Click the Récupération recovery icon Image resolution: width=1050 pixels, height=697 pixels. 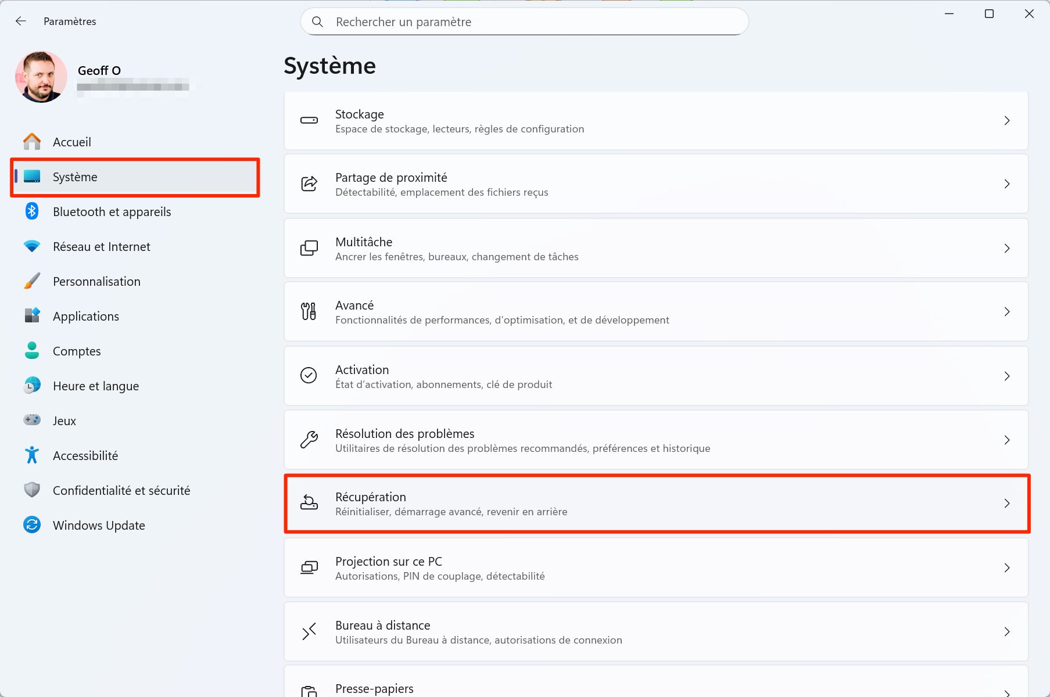point(309,503)
